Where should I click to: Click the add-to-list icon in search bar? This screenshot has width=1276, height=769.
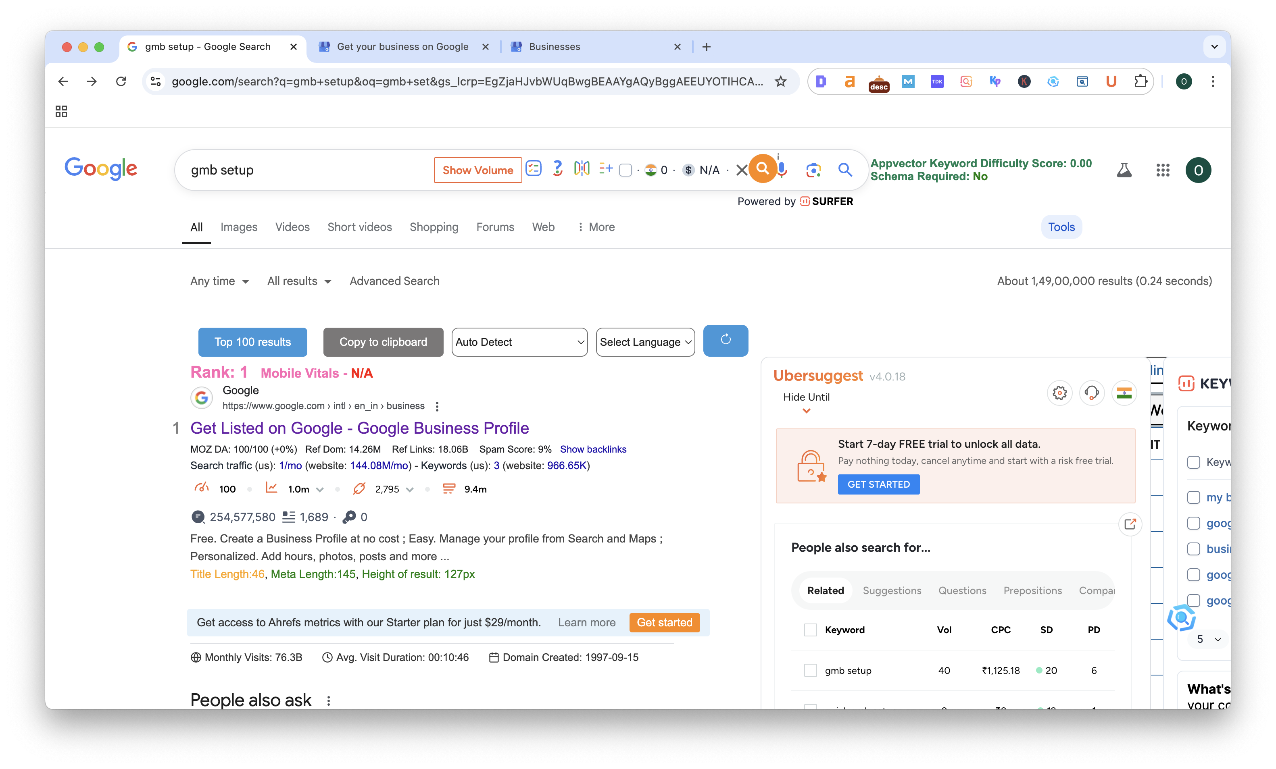click(605, 168)
